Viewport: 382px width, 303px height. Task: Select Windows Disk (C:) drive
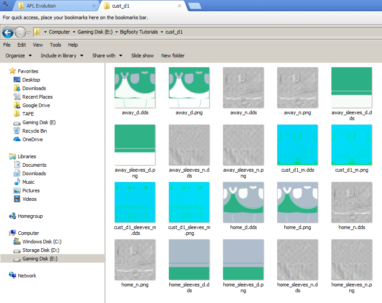(x=42, y=242)
